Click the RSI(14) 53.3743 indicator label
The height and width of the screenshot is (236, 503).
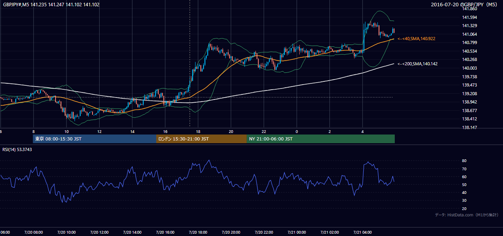pyautogui.click(x=17, y=149)
